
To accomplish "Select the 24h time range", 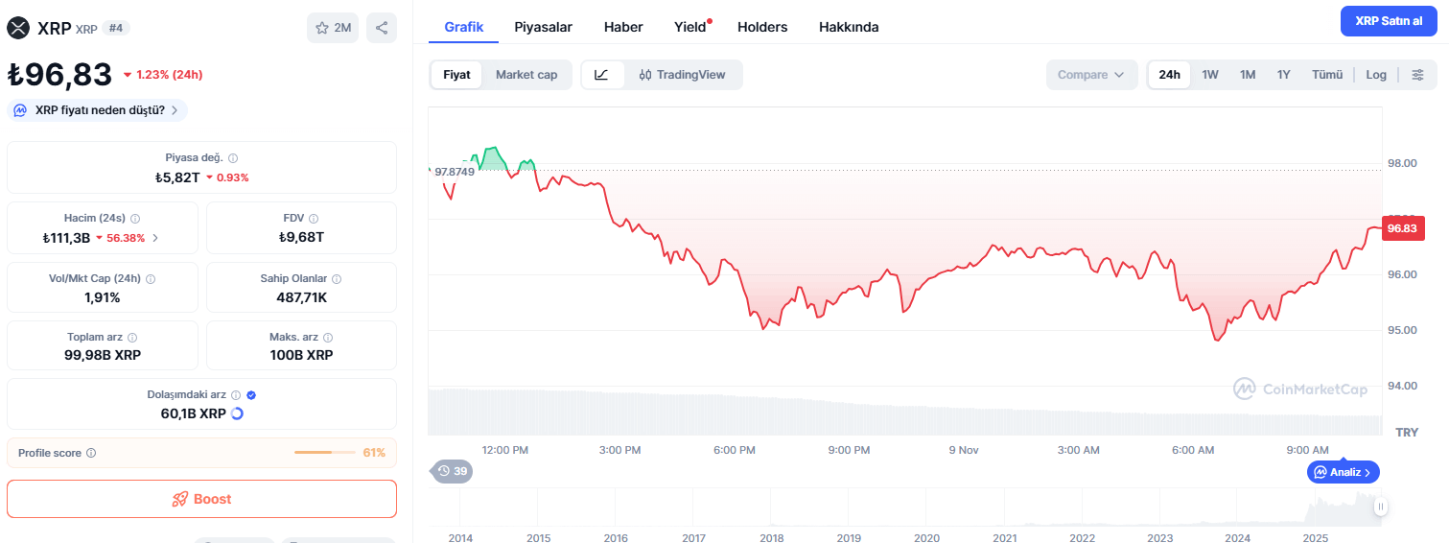I will coord(1169,75).
